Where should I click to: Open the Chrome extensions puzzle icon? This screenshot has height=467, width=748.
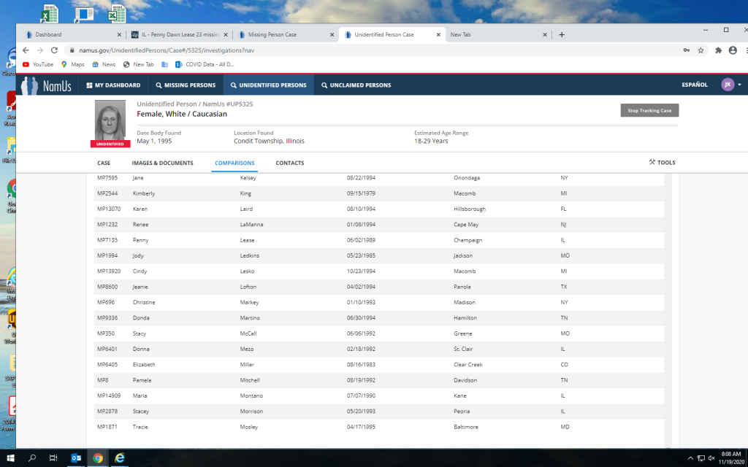(718, 50)
